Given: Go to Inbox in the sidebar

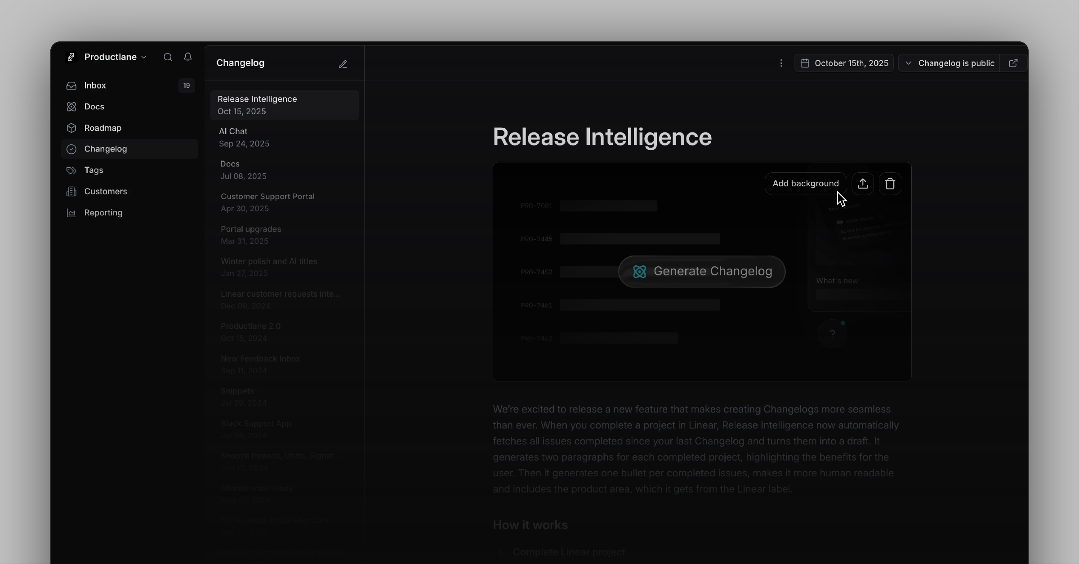Looking at the screenshot, I should click(95, 85).
